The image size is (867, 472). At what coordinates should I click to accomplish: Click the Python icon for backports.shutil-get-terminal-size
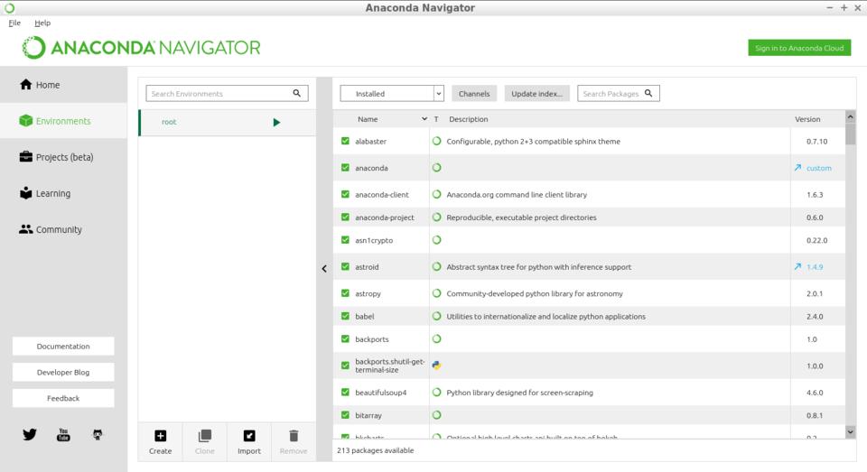tap(436, 366)
